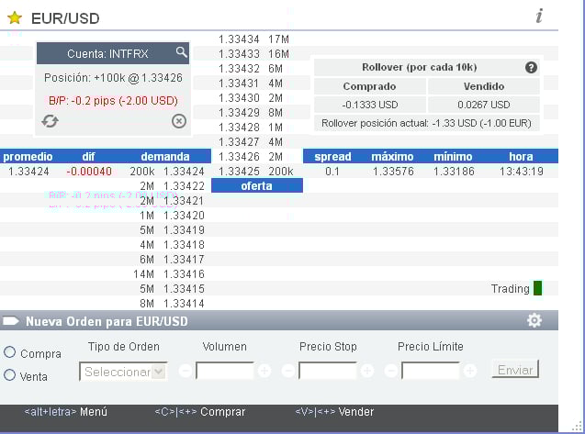Click the oferta header bar
The image size is (585, 434).
257,185
